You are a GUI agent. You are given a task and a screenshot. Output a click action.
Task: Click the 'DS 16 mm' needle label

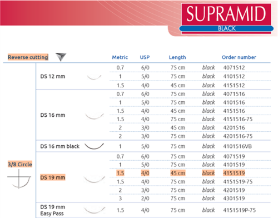tap(53, 115)
